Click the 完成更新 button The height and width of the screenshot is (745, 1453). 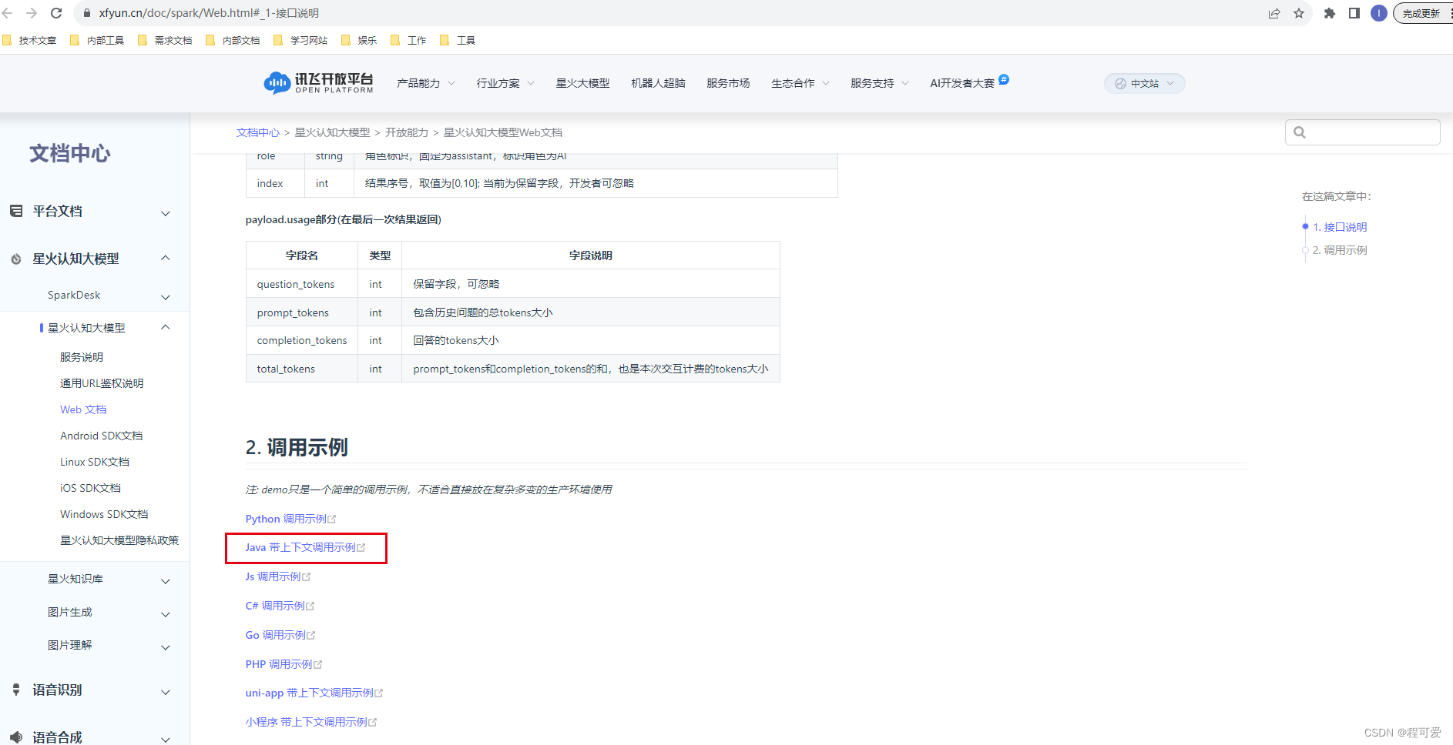1421,13
